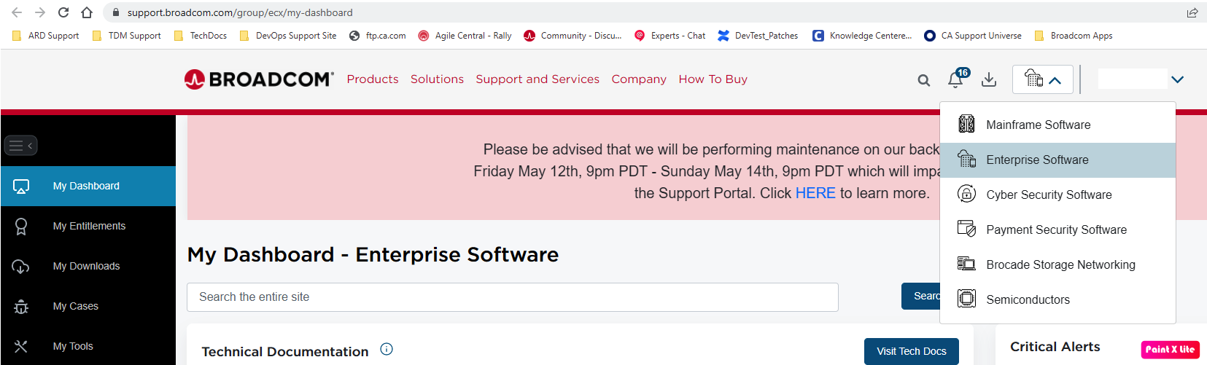This screenshot has height=365, width=1207.
Task: Click the download icon in header
Action: coord(989,79)
